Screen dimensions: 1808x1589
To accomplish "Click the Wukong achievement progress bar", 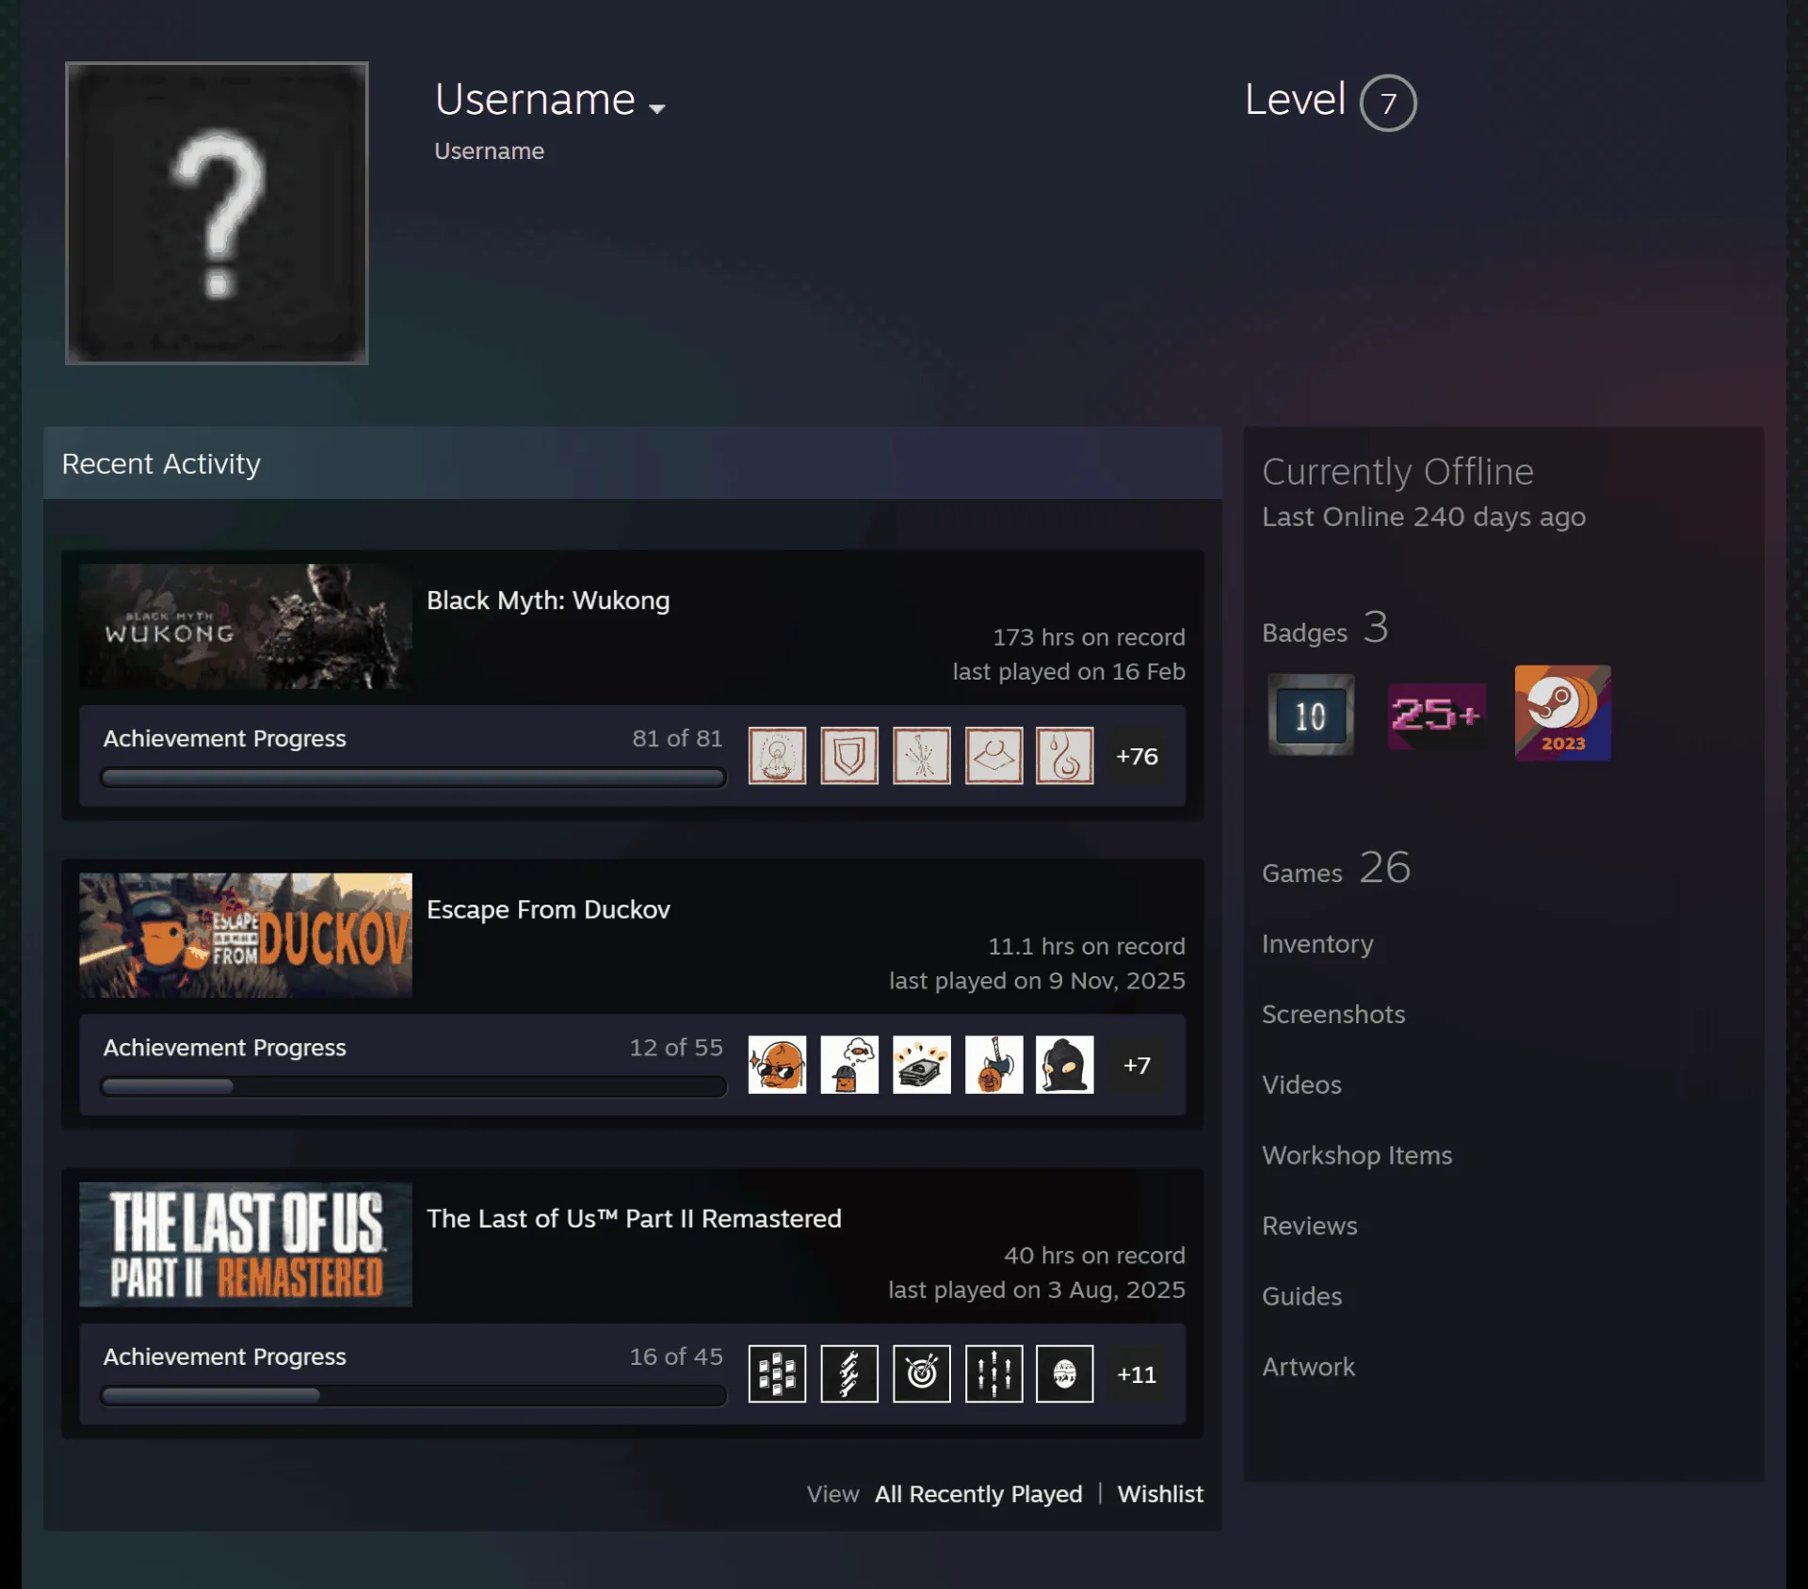I will [x=412, y=778].
